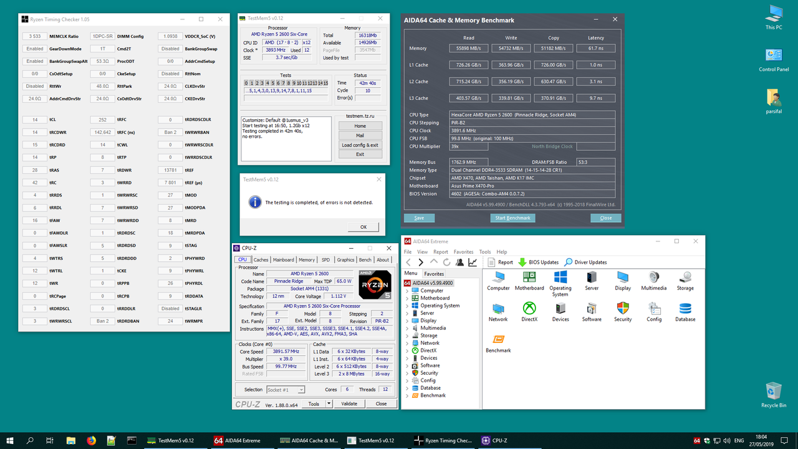Viewport: 798px width, 449px height.
Task: Expand the Motherboard node in AIDA64 tree
Action: click(408, 298)
